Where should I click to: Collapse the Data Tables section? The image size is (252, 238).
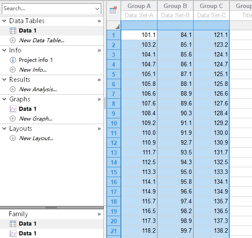(x=4, y=21)
